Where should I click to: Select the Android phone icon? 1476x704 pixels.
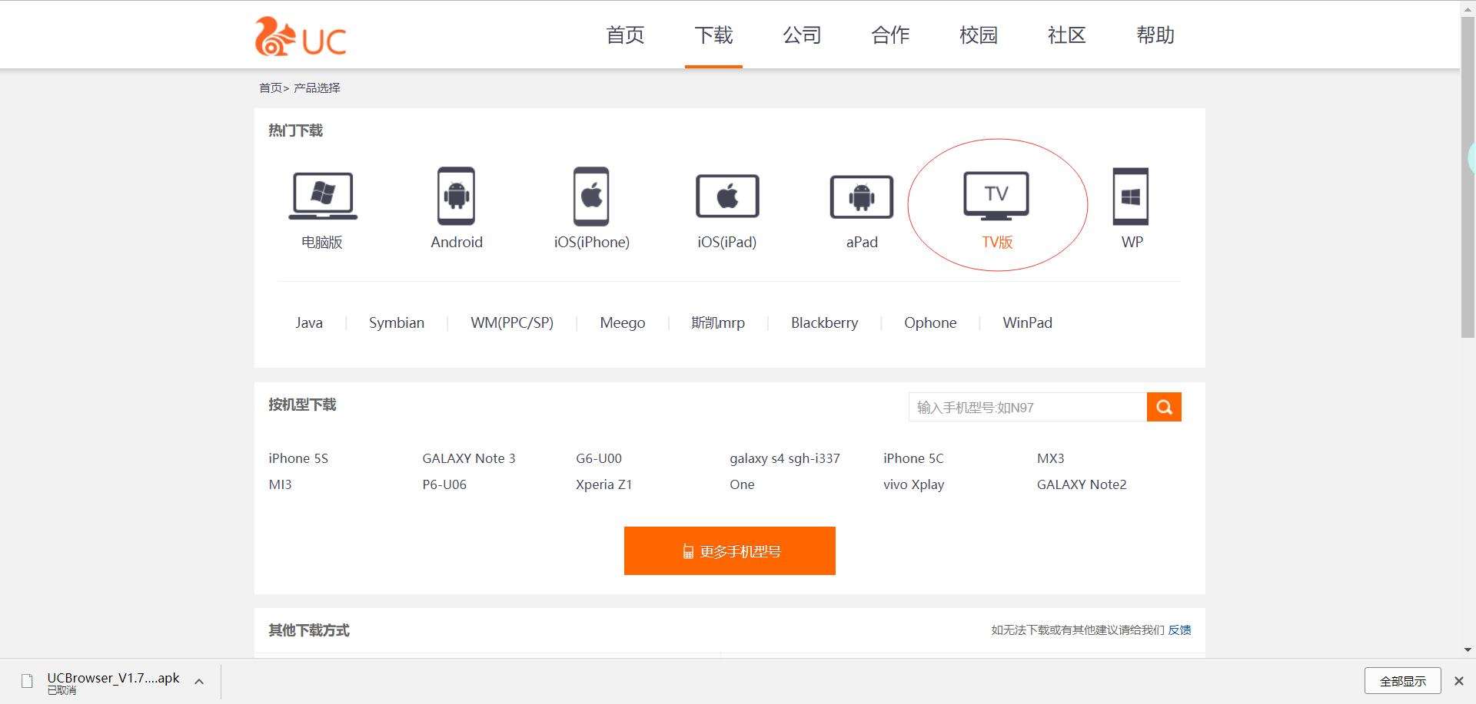tap(456, 196)
